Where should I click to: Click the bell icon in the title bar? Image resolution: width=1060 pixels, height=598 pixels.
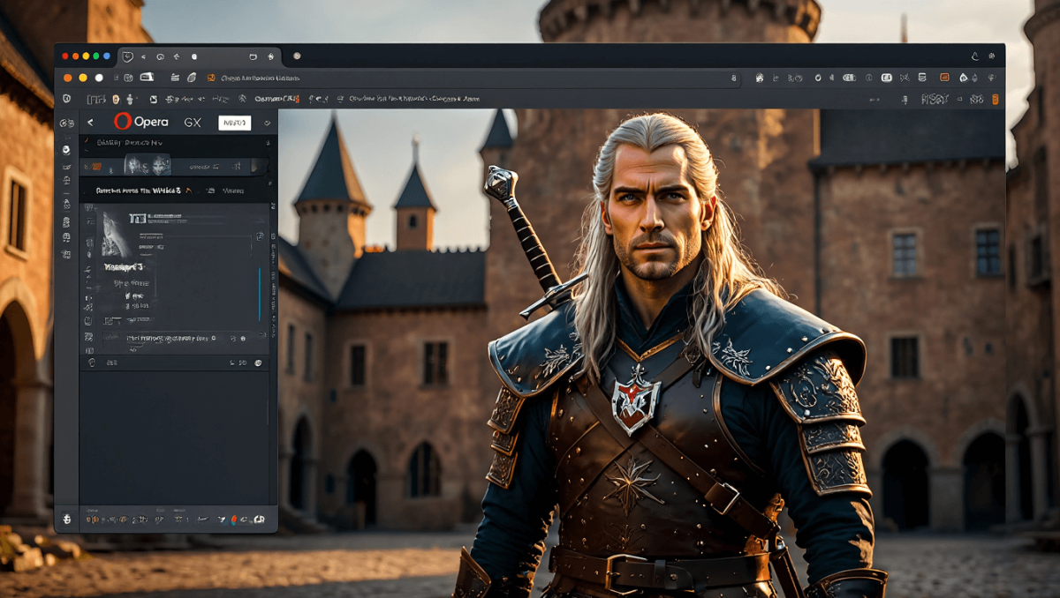pyautogui.click(x=974, y=56)
